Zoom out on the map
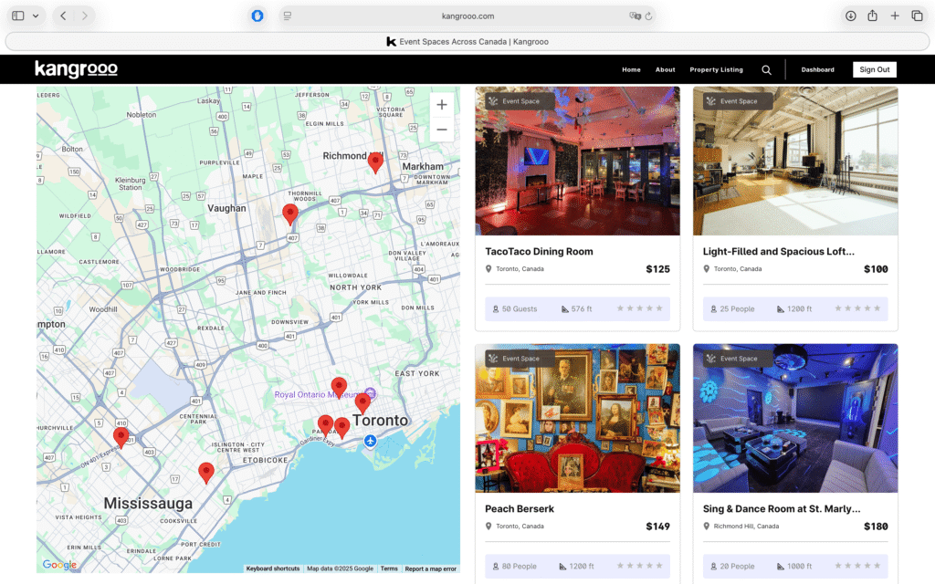Screen dimensions: 935x584 (442, 130)
